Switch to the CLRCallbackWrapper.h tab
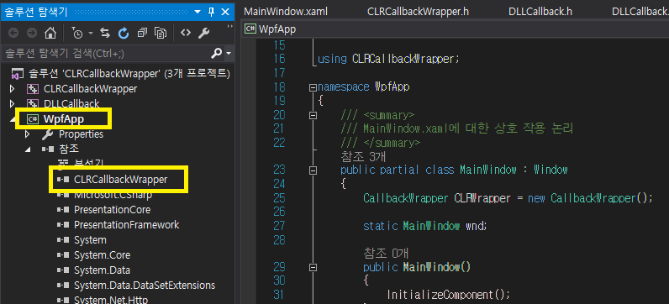Screen dimensions: 669x304 [x=419, y=12]
